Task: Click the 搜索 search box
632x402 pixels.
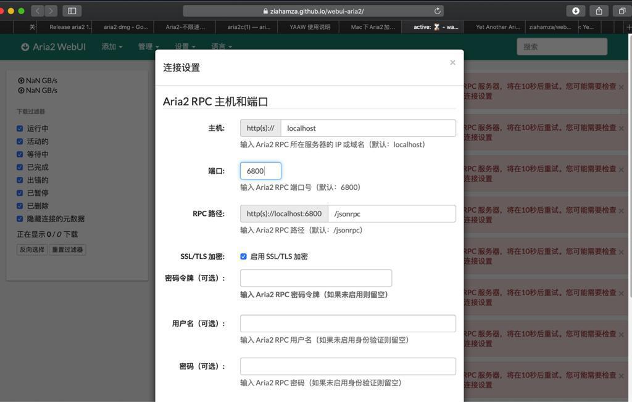Action: click(562, 47)
